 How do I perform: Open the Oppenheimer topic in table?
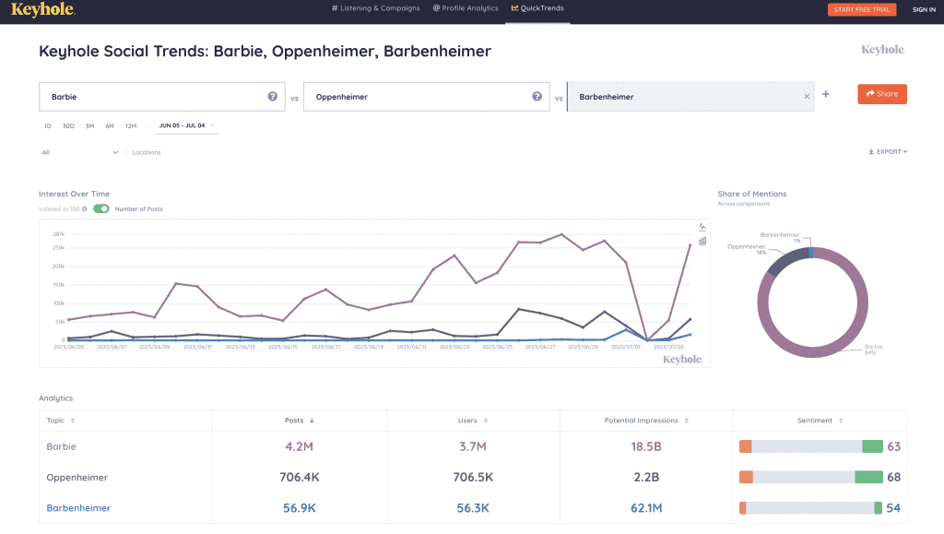coord(77,478)
